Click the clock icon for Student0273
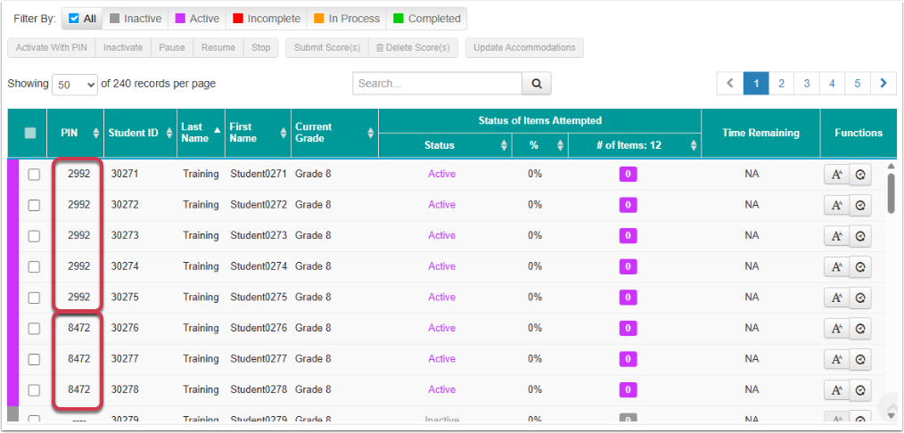The height and width of the screenshot is (433, 904). click(860, 236)
